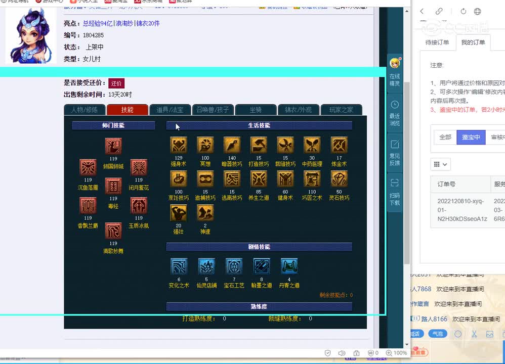The width and height of the screenshot is (505, 364).
Task: Click the 养生之道 skill icon
Action: point(259,178)
